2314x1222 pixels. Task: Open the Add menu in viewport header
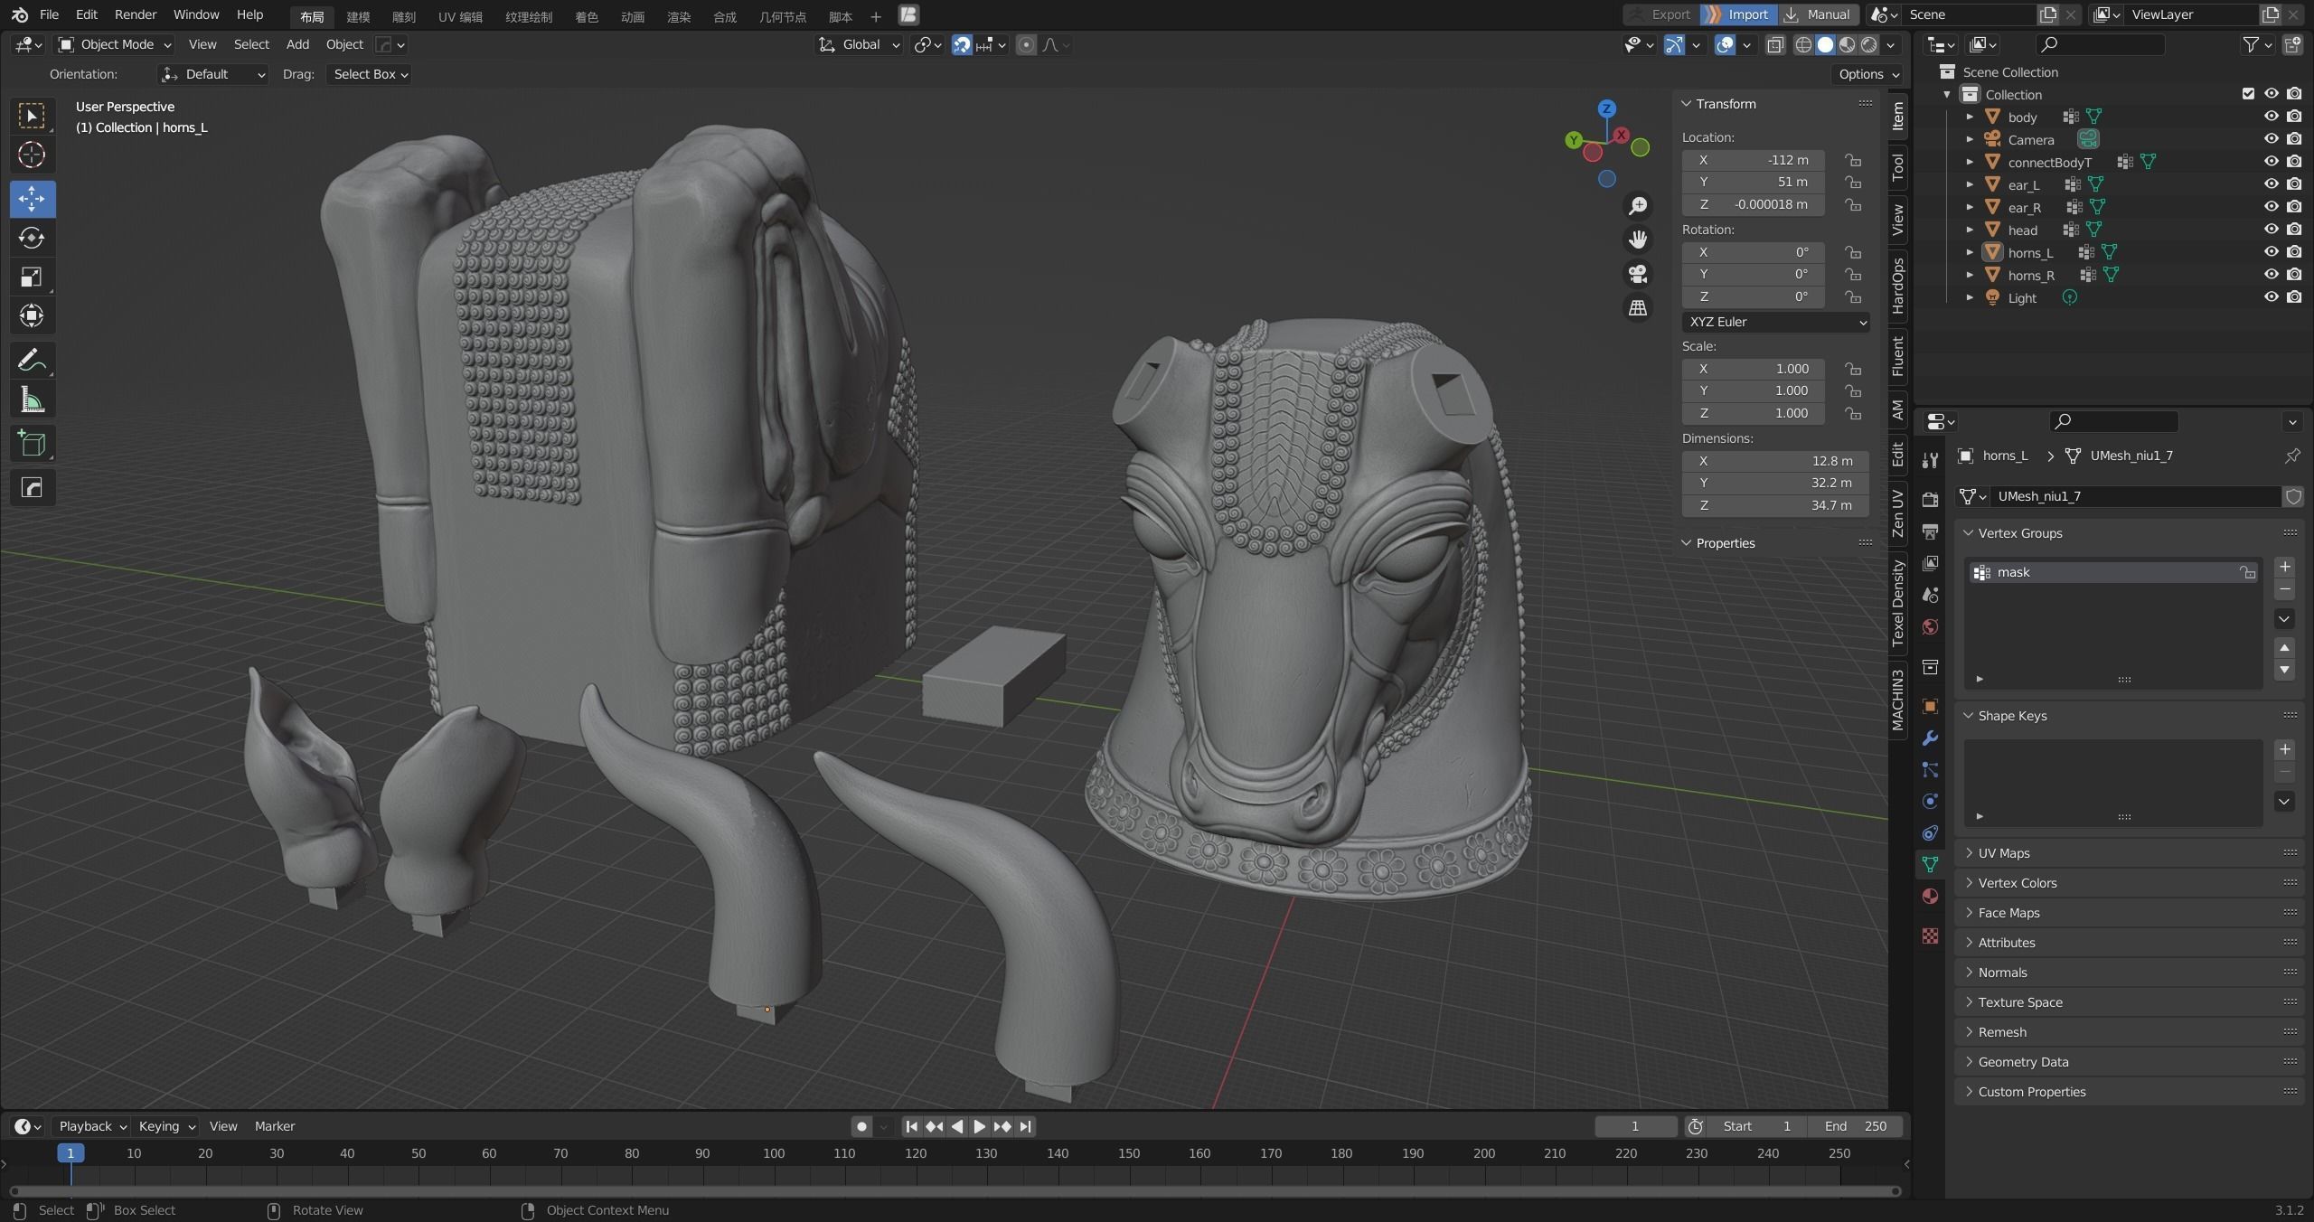click(x=297, y=44)
